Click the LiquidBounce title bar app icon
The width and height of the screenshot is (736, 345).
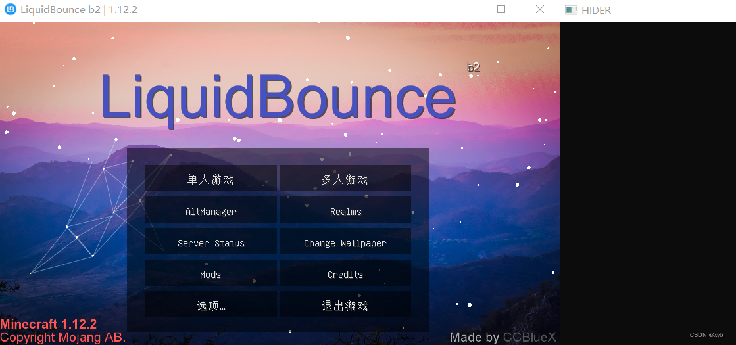point(10,9)
